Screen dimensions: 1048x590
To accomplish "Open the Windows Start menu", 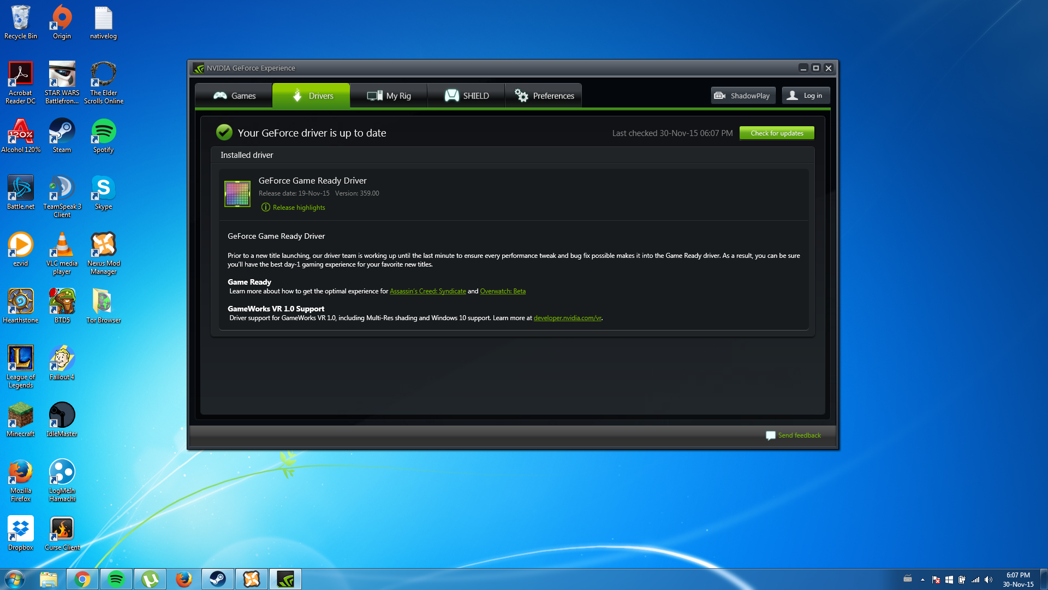I will (14, 579).
